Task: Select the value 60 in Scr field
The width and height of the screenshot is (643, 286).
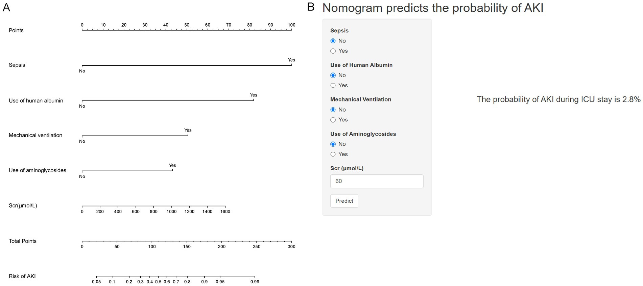Action: click(339, 181)
